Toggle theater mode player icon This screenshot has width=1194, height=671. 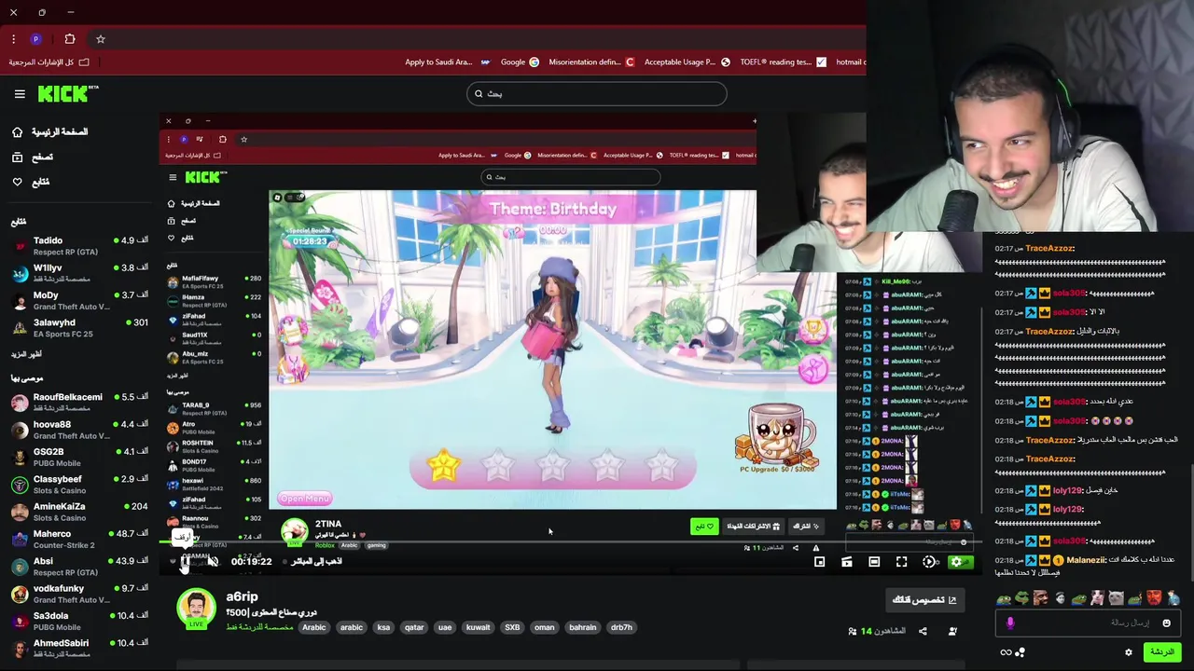tap(874, 562)
